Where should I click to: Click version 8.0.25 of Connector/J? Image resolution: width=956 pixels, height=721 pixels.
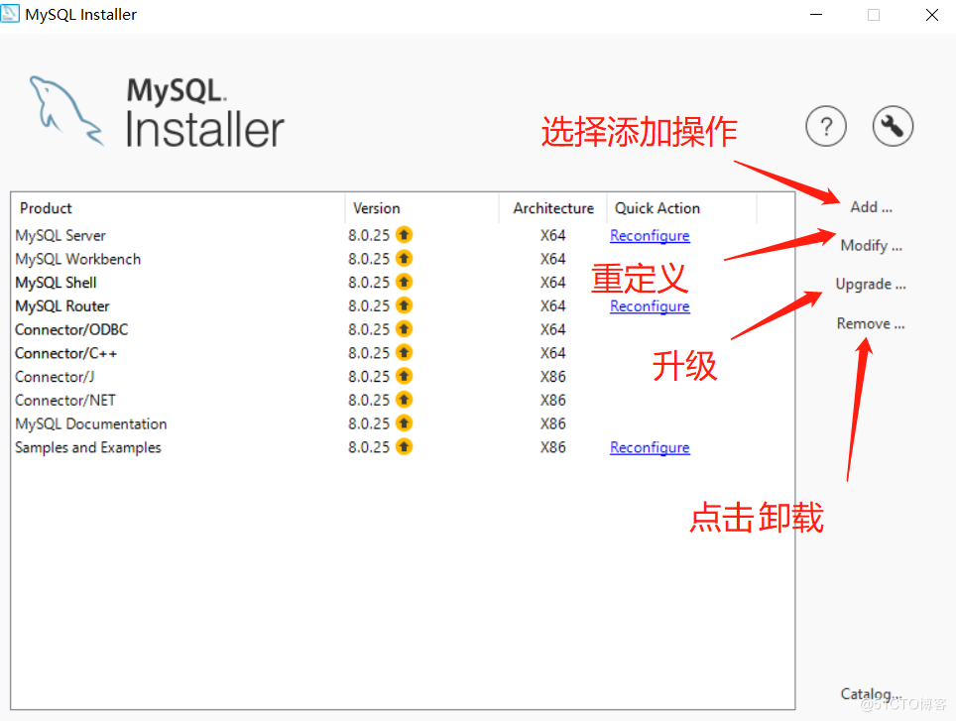tap(369, 377)
